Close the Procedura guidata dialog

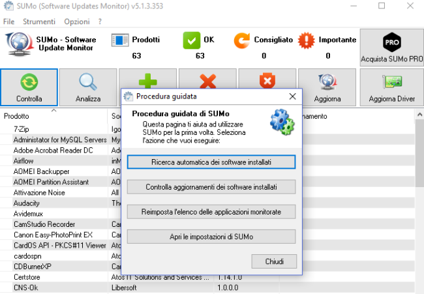tap(293, 96)
